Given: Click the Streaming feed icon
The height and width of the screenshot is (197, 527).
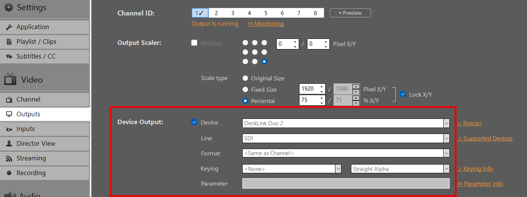Looking at the screenshot, I should [x=9, y=159].
